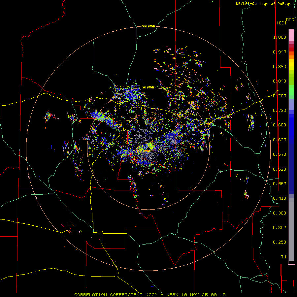Select the [CC] legend unit label
Image resolution: width=297 pixels, height=297 pixels.
[281, 23]
